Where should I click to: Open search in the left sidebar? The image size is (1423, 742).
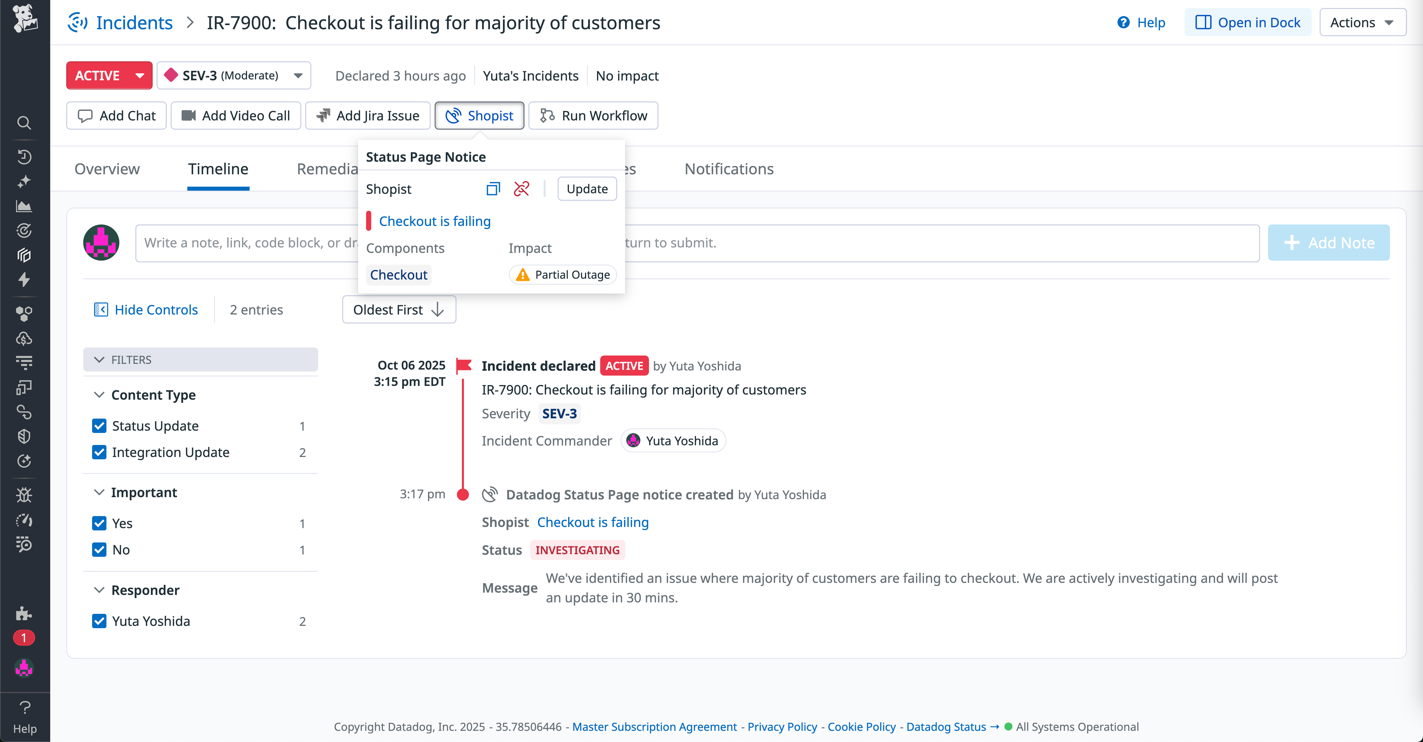click(x=24, y=123)
